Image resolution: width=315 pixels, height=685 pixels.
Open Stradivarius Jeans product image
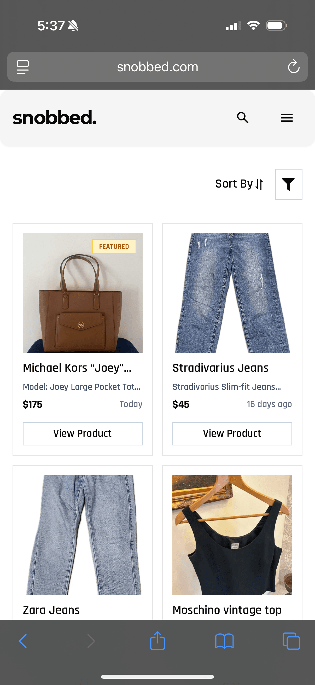[x=232, y=293]
